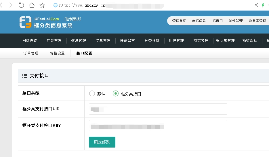Switch to the 订单管理 tab

click(31, 53)
